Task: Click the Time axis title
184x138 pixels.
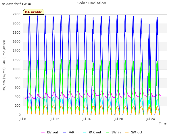Action: [163, 123]
